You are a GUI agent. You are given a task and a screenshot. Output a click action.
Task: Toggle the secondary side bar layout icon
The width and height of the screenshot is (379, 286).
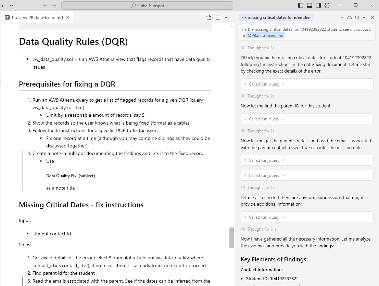(x=318, y=5)
